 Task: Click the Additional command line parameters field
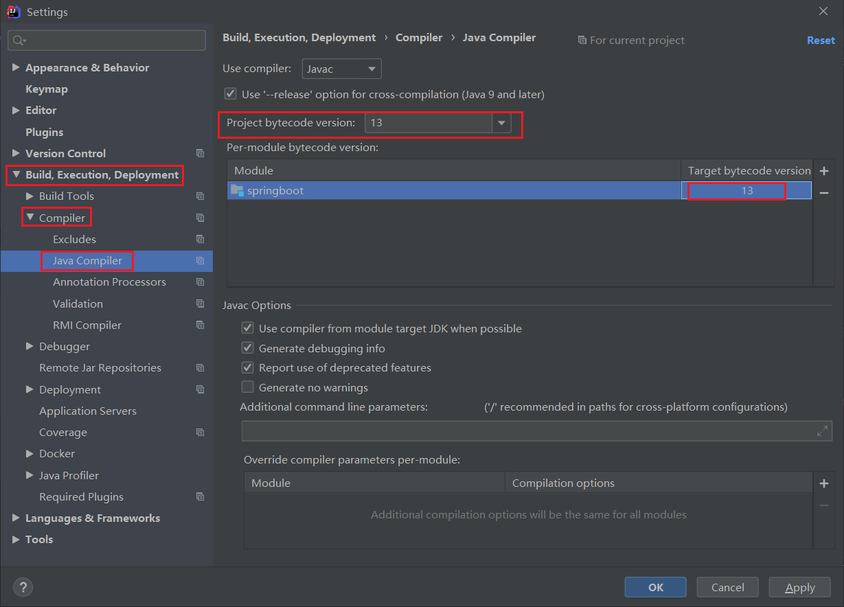pos(536,431)
